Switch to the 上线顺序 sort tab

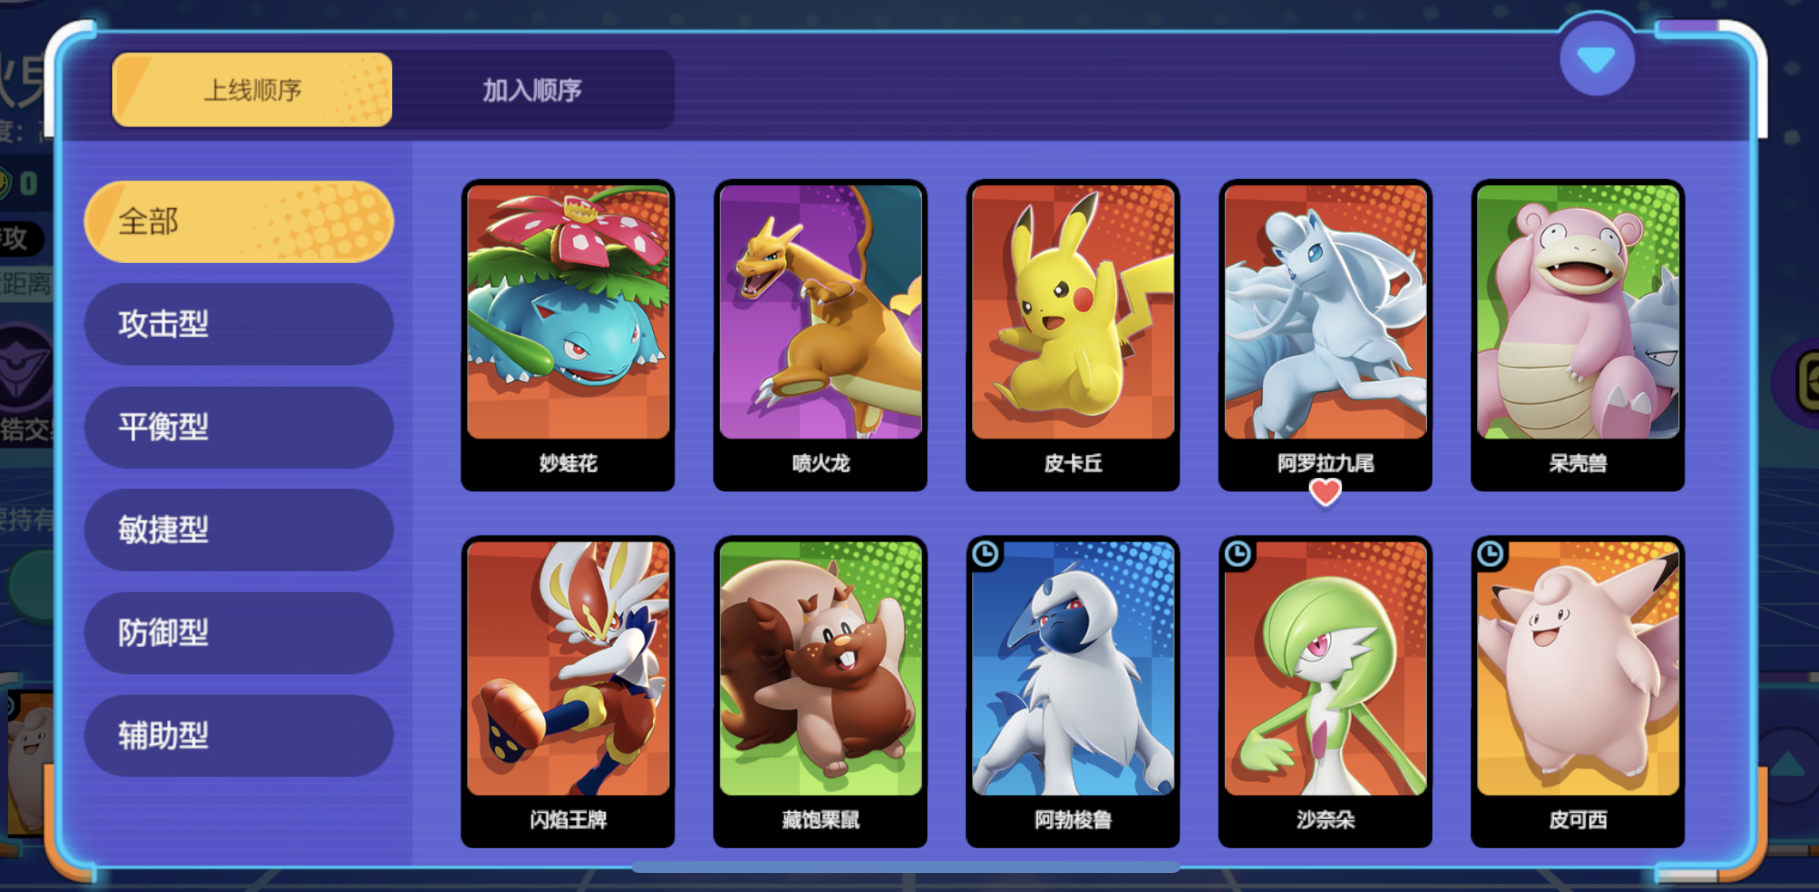tap(252, 90)
